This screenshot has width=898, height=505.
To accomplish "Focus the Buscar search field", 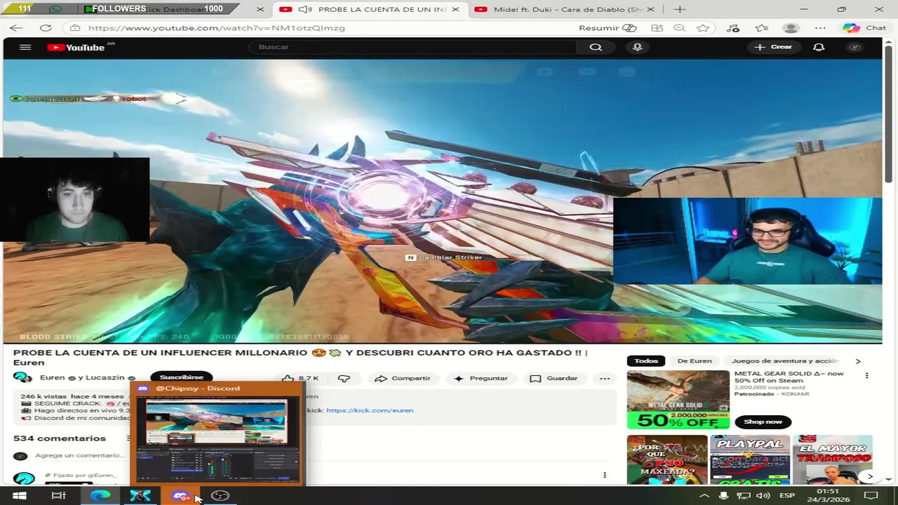I will coord(413,47).
